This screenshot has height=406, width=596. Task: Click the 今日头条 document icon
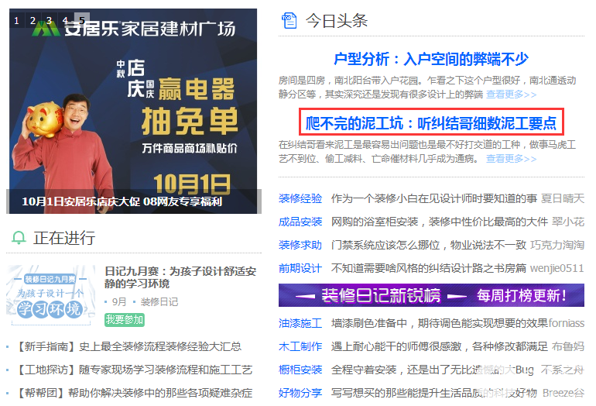(289, 21)
